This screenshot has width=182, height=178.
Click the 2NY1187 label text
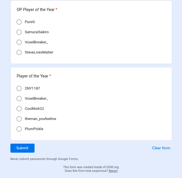click(x=32, y=88)
